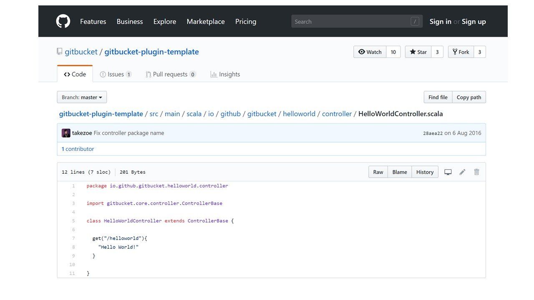Go to the io folder breadcrumb
The width and height of the screenshot is (534, 300).
click(x=211, y=114)
